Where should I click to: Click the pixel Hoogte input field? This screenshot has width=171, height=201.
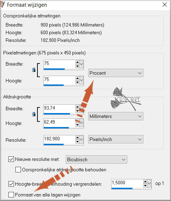click(59, 80)
